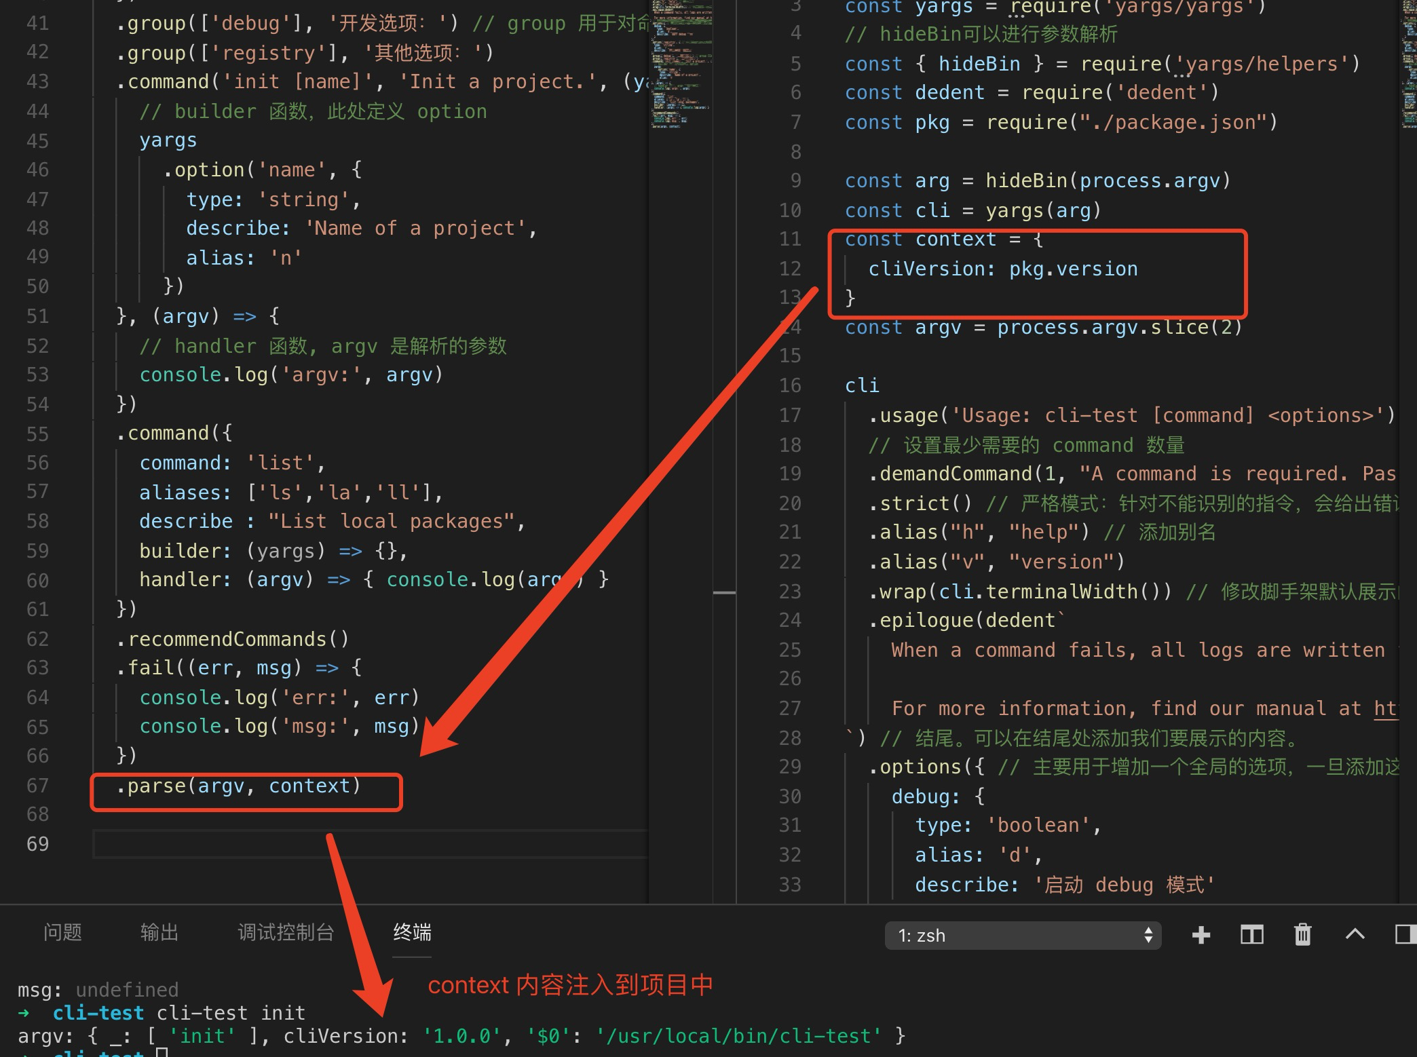Follow the underlined manual link on line 27
Image resolution: width=1417 pixels, height=1057 pixels.
point(1385,708)
